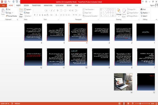Open the Help question mark icon

pyautogui.click(x=143, y=2)
